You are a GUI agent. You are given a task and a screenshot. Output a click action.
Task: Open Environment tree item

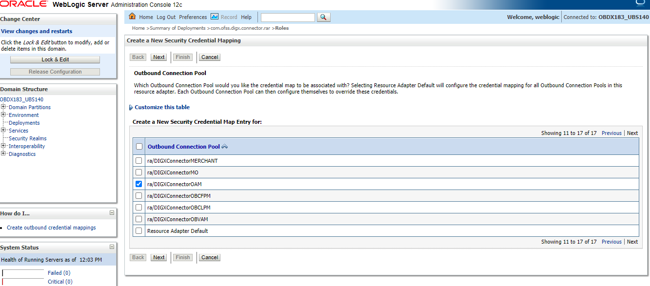(x=24, y=115)
